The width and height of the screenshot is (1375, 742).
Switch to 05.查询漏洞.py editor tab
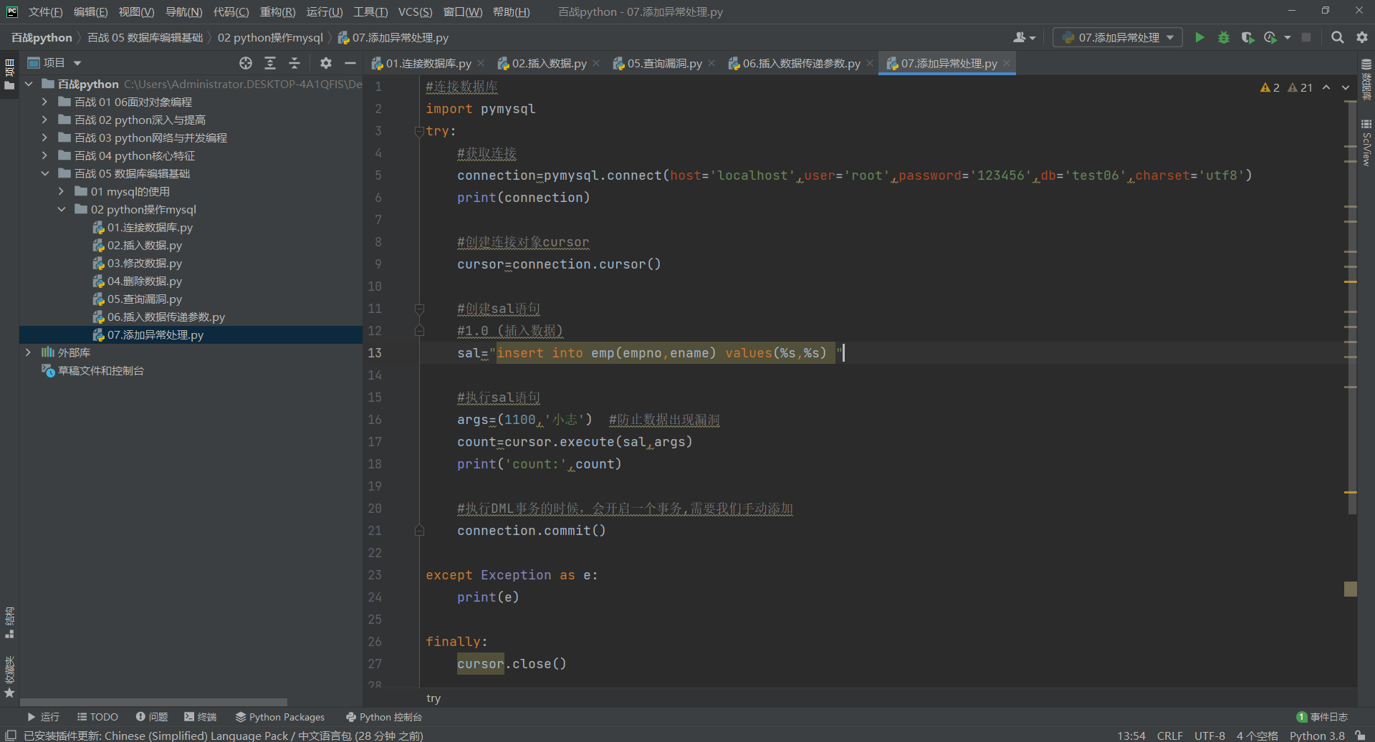click(x=664, y=63)
